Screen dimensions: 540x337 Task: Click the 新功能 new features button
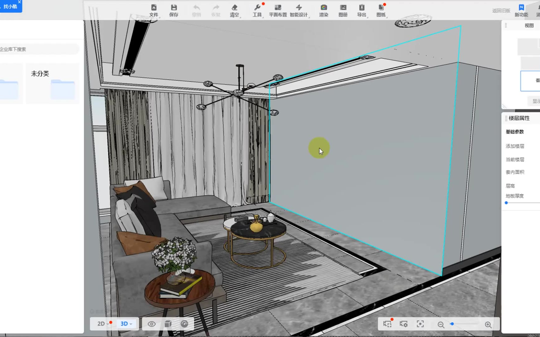point(521,10)
